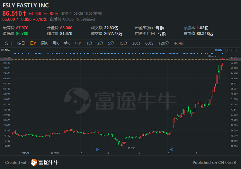
Task: Click the 指标 indicator circle icon
Action: tap(2, 50)
